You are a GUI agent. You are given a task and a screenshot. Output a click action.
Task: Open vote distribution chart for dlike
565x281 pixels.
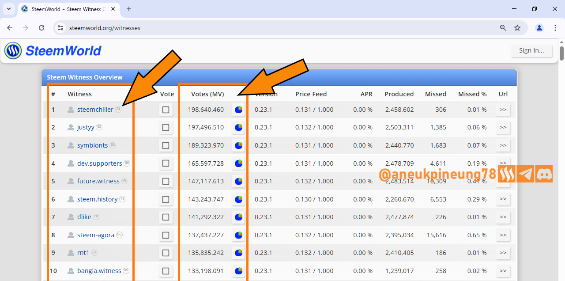pyautogui.click(x=238, y=217)
